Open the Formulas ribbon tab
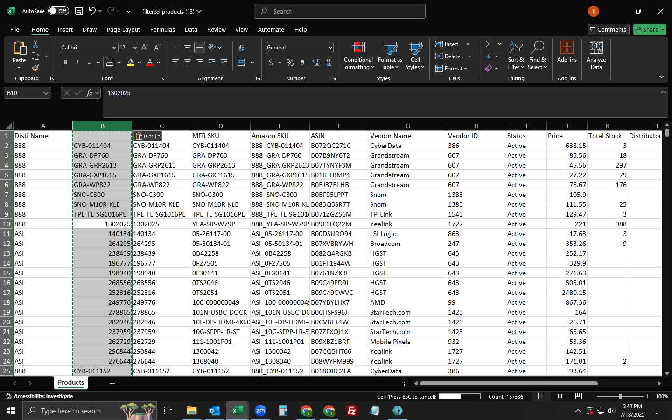Viewport: 672px width, 420px height. pyautogui.click(x=162, y=29)
